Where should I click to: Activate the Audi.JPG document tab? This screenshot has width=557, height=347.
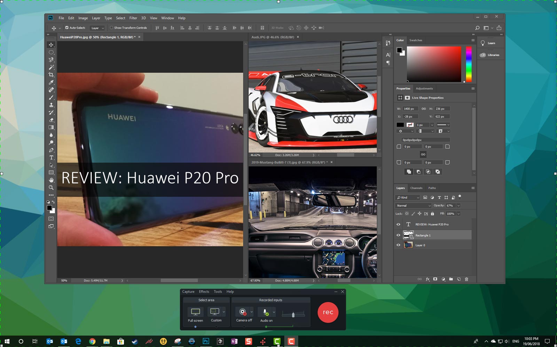pos(273,37)
